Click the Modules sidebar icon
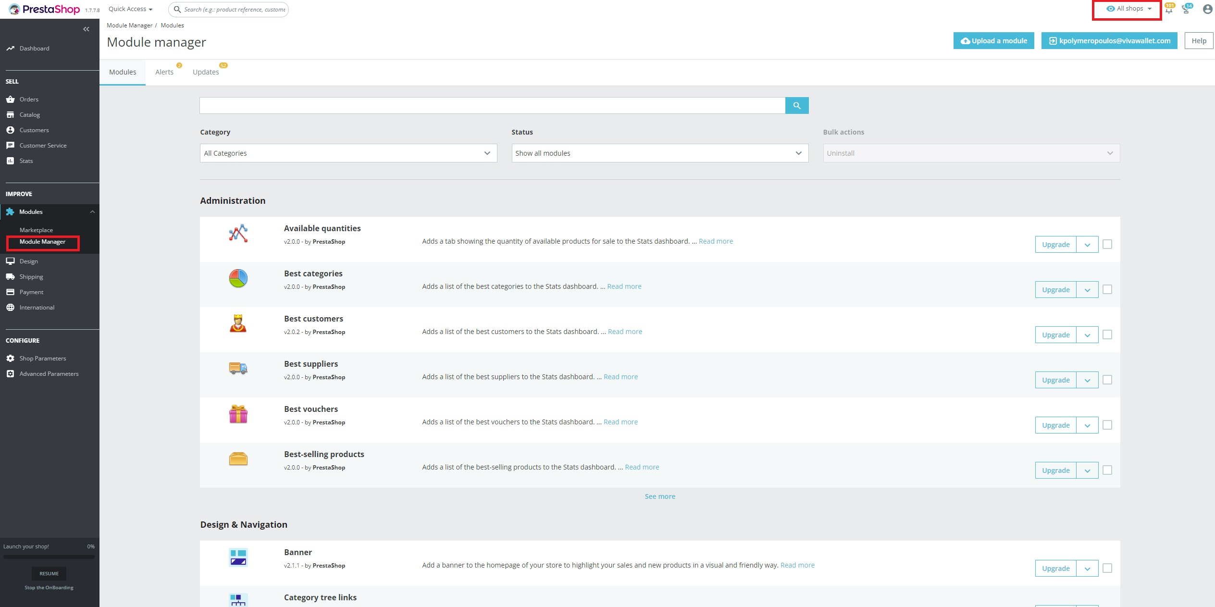 point(10,211)
